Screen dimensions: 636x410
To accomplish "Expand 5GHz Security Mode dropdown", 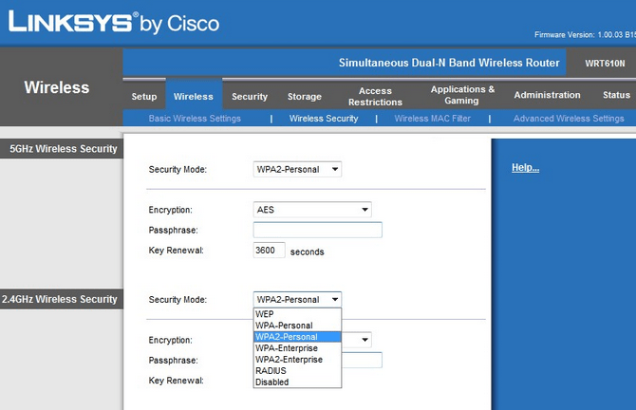I will (x=297, y=169).
